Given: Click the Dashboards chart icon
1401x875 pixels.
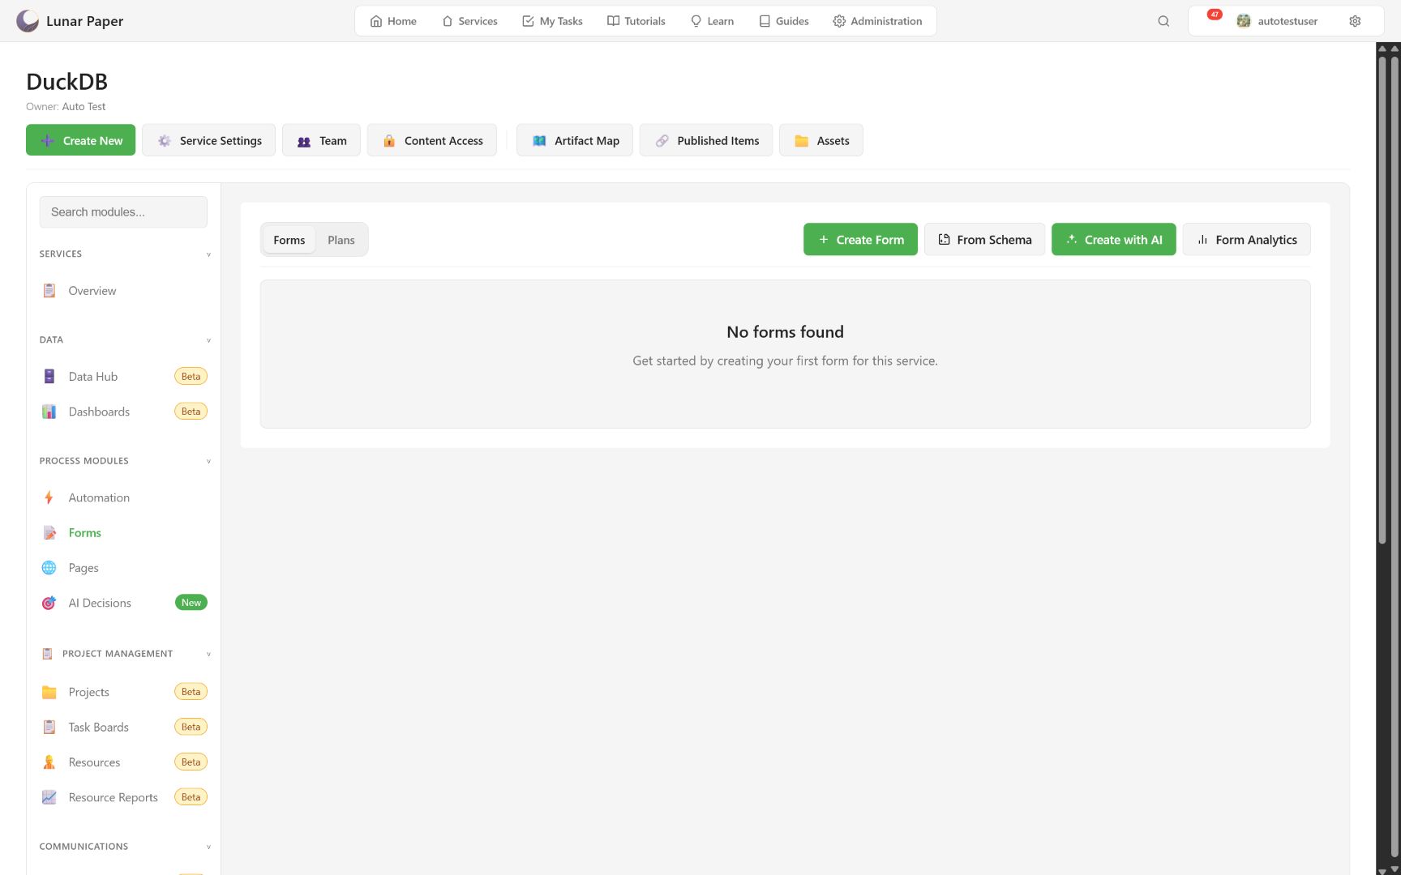Looking at the screenshot, I should pyautogui.click(x=49, y=412).
